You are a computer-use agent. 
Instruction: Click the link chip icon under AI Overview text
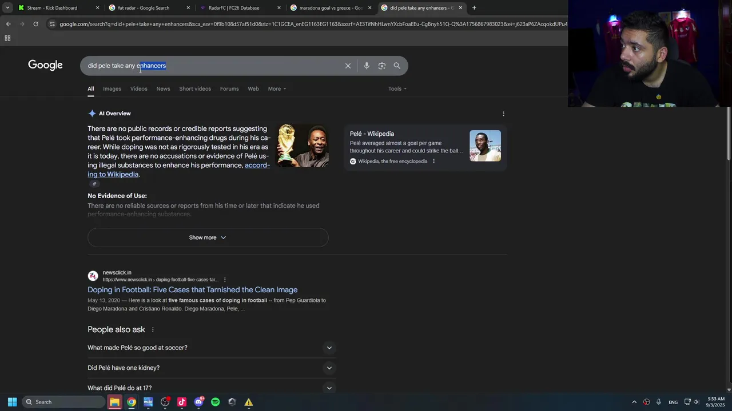94,184
